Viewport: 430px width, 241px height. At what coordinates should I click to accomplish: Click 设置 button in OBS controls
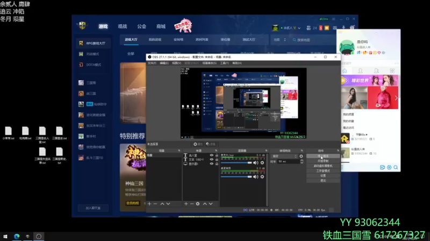323,176
